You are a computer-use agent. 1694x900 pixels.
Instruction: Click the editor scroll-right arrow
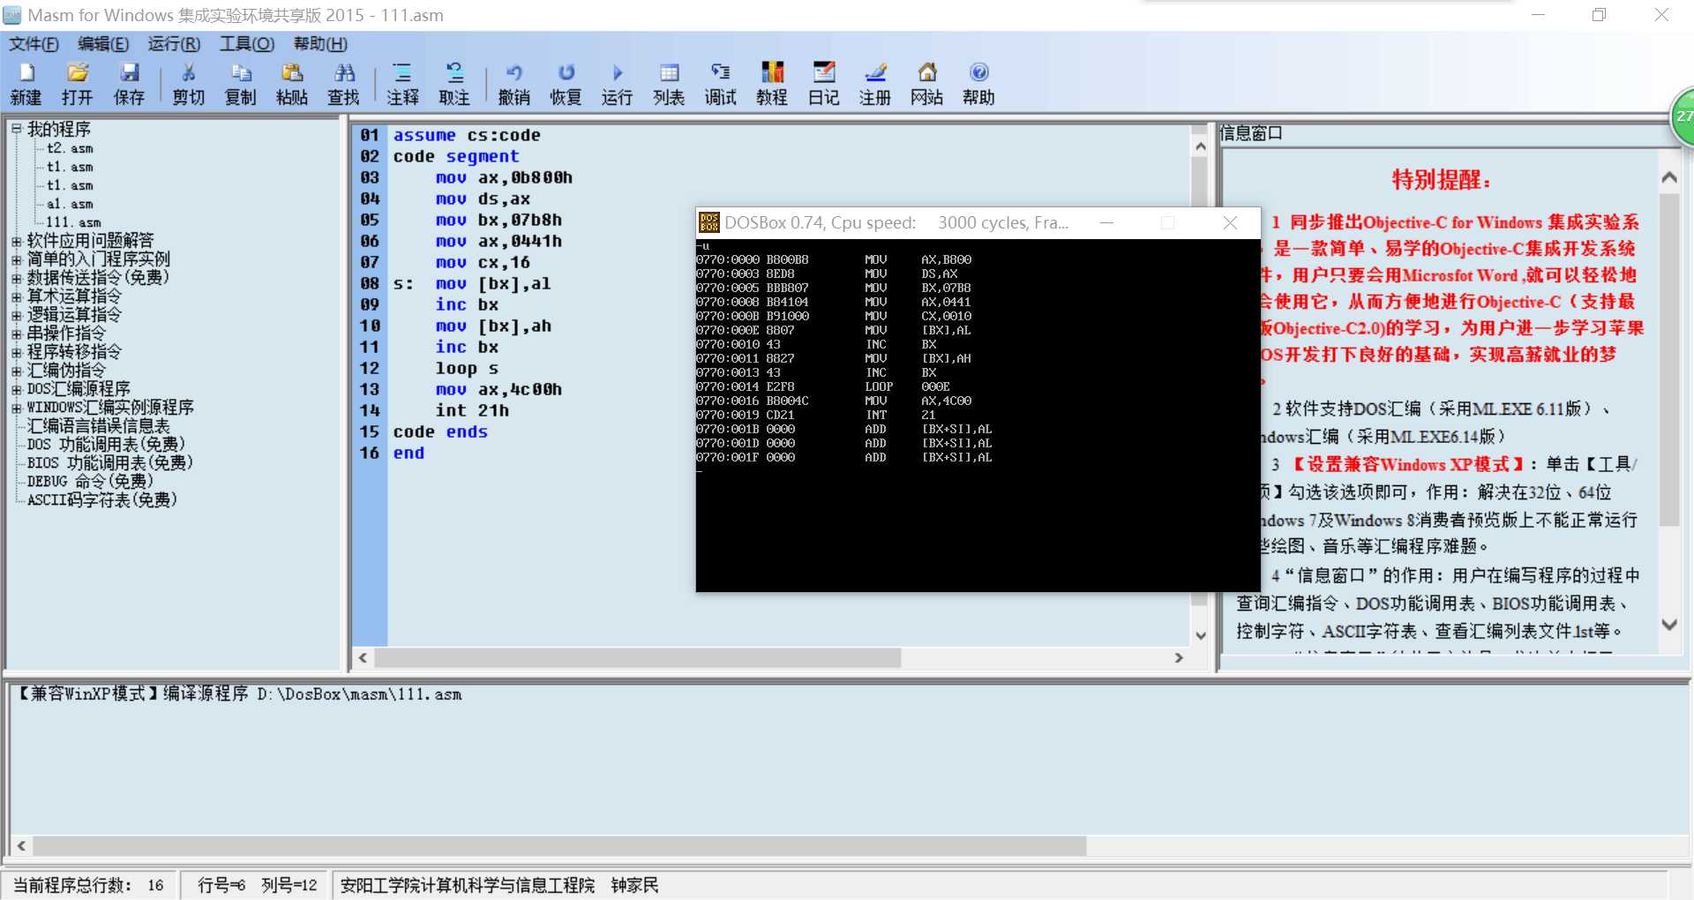click(x=1179, y=658)
